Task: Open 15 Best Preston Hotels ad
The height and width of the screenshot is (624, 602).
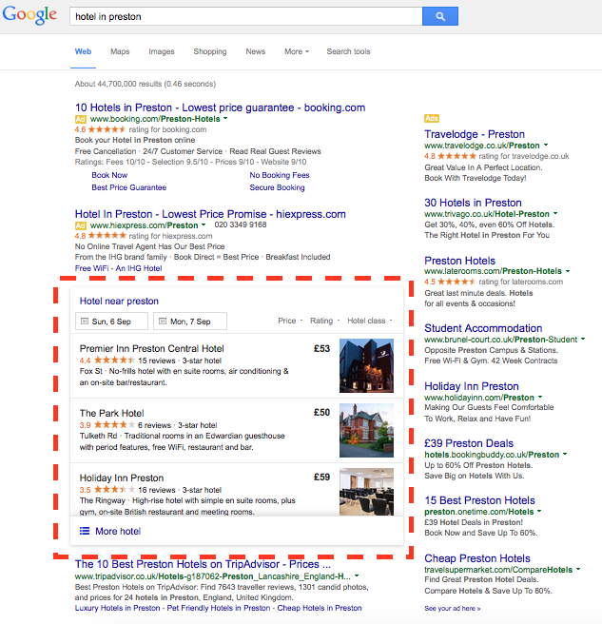Action: [x=479, y=500]
